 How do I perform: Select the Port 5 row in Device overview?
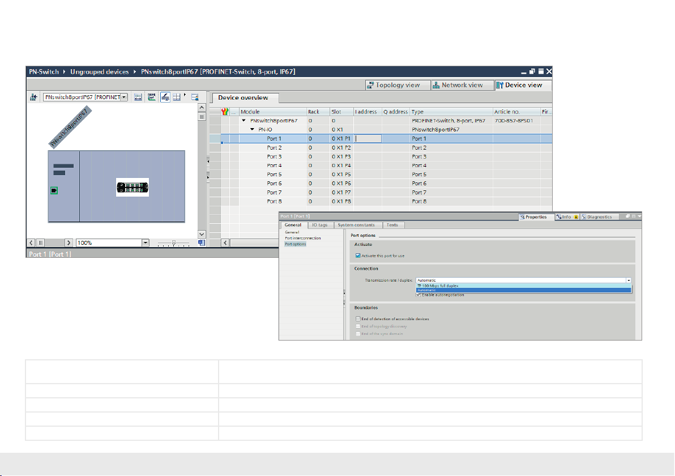pyautogui.click(x=381, y=175)
